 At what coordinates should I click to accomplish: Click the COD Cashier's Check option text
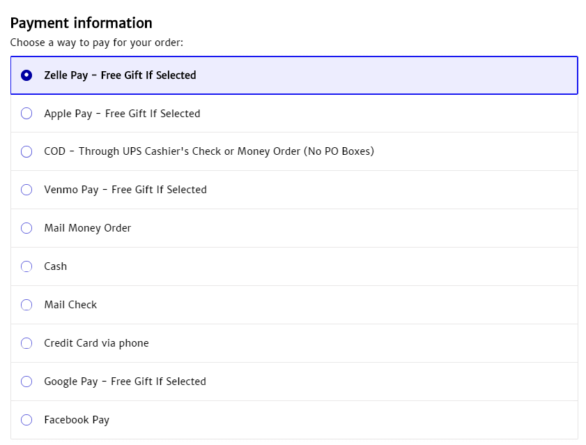point(209,151)
